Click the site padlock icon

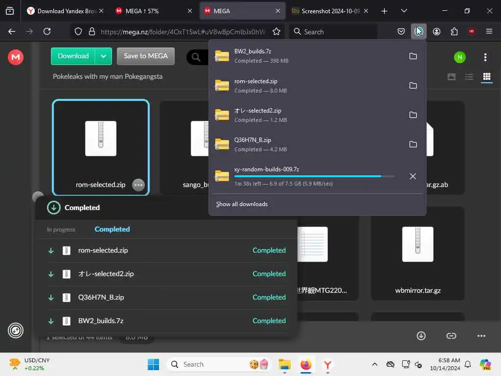pos(92,31)
